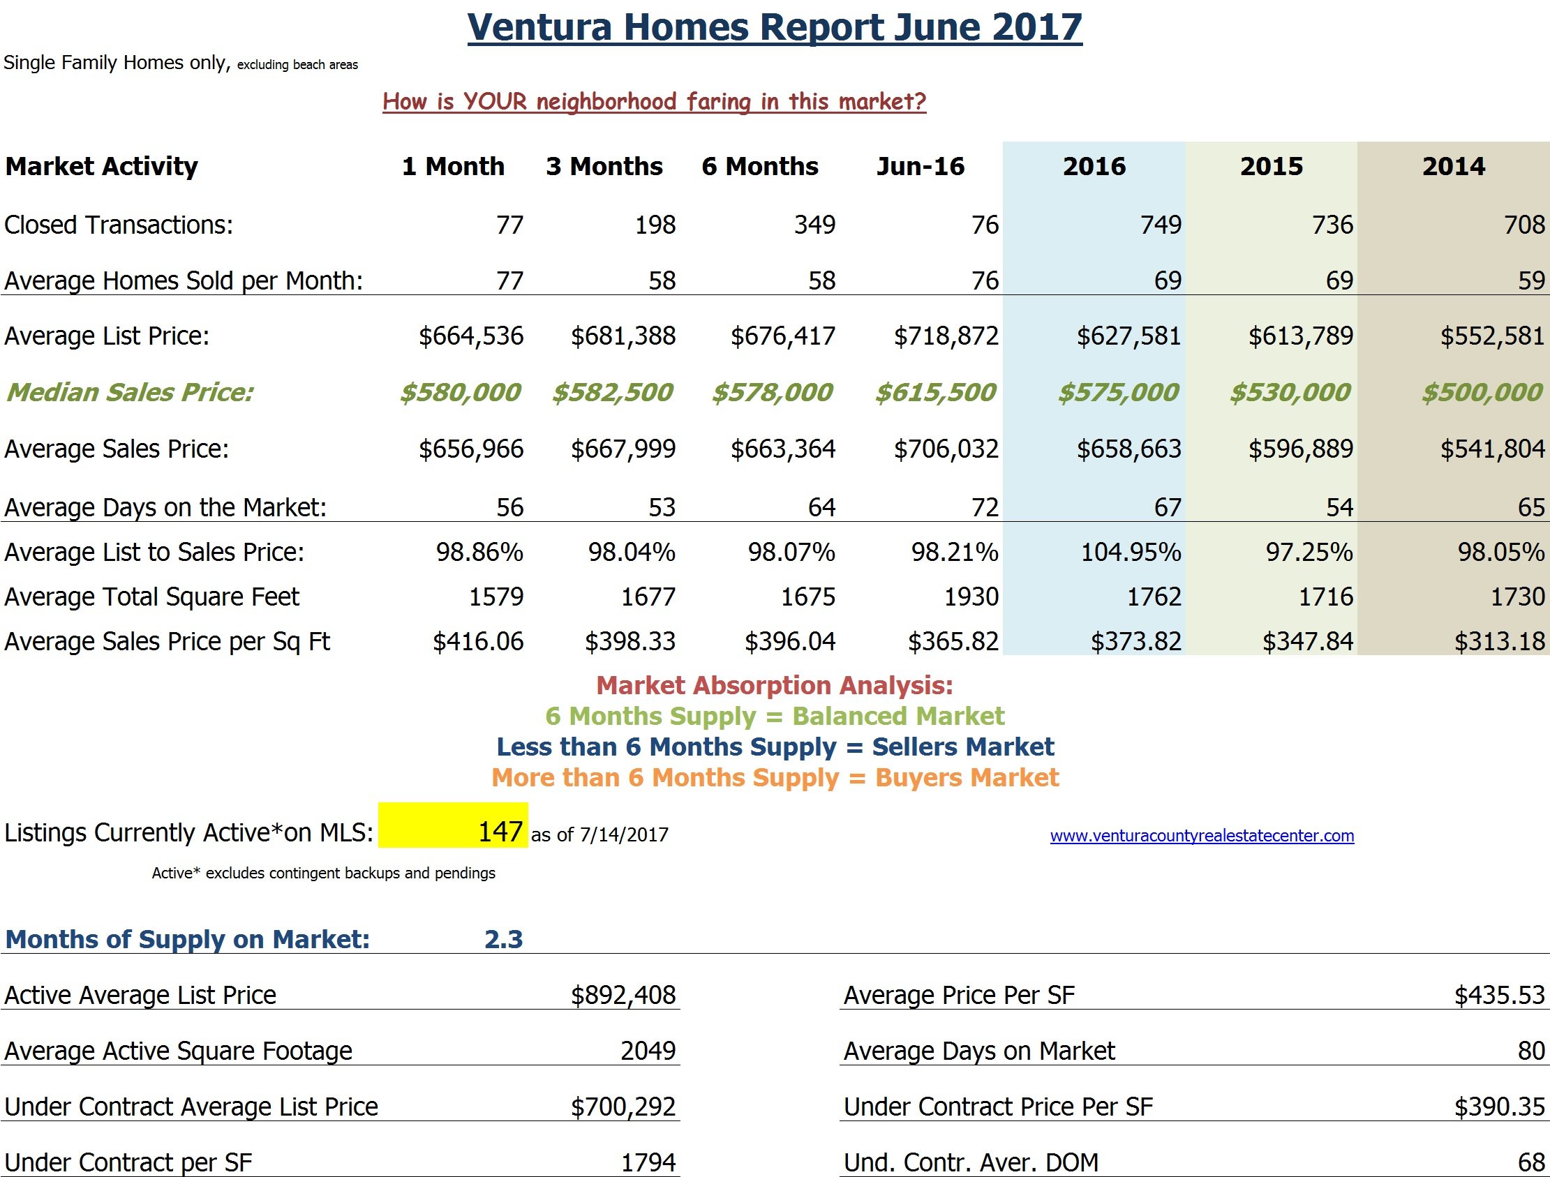Click the '1 Month' column header
Viewport: 1550px width, 1177px height.
click(454, 166)
